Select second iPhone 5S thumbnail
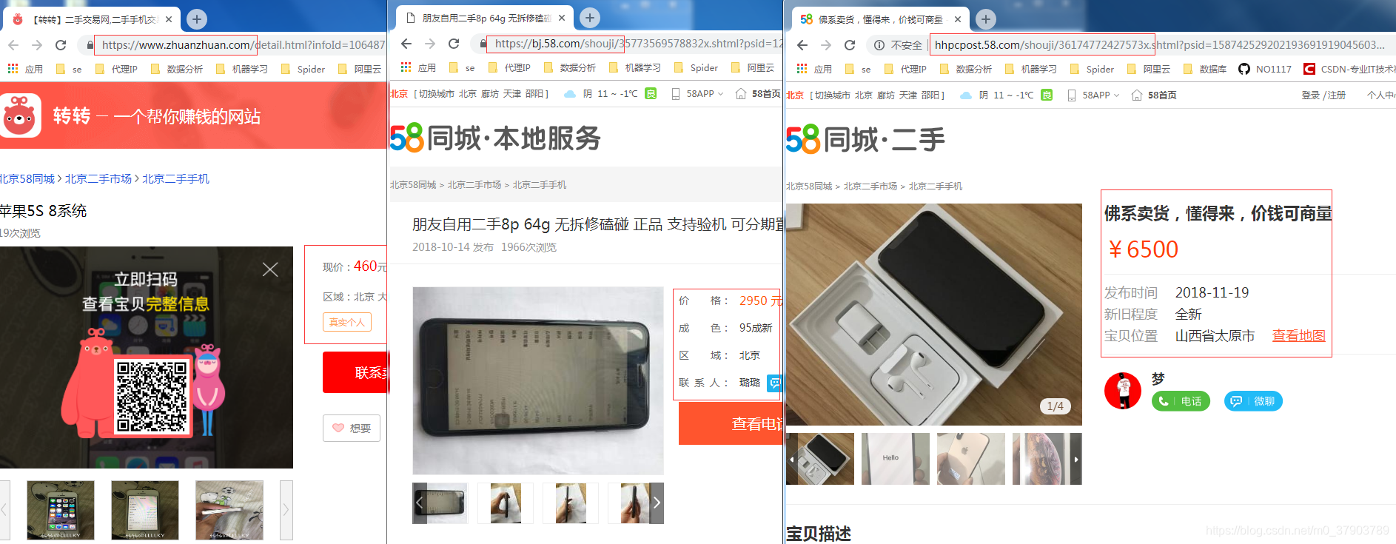This screenshot has height=544, width=1396. point(145,510)
